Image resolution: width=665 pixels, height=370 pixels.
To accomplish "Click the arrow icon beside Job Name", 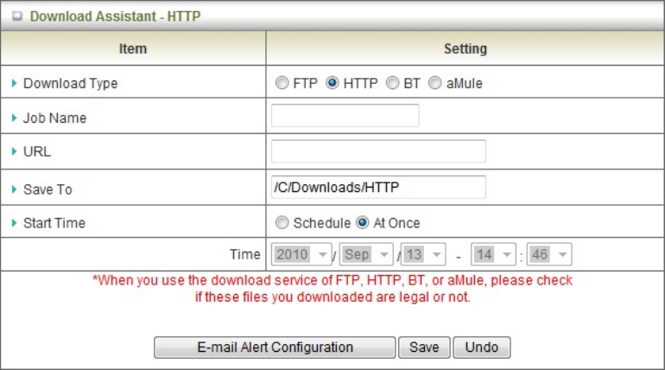I will pos(15,118).
